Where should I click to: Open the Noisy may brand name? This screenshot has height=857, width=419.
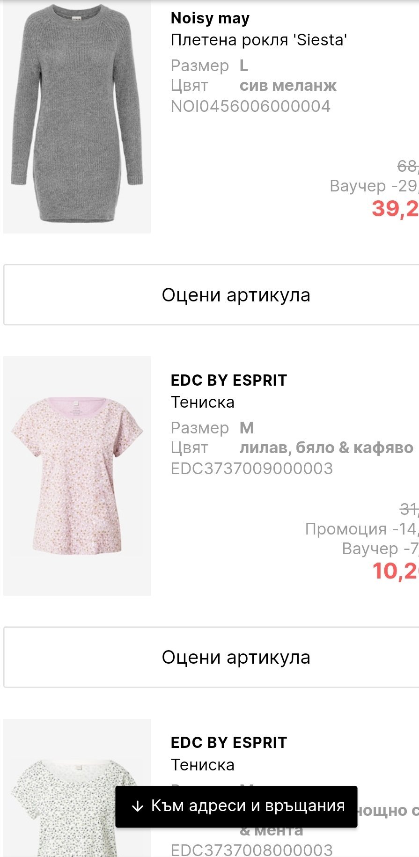[x=210, y=18]
